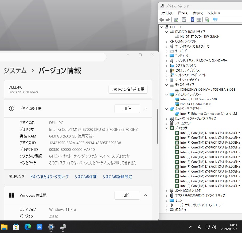Screen dimensions: 242x233
Task: Collapse DVD/CD-ROM ドライブ node
Action: click(166, 32)
